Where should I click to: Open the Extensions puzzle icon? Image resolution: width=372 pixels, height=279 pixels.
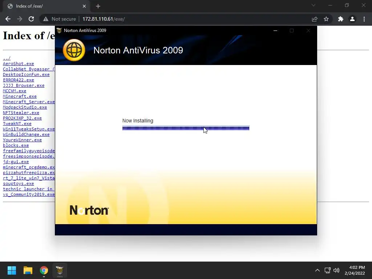pyautogui.click(x=341, y=19)
